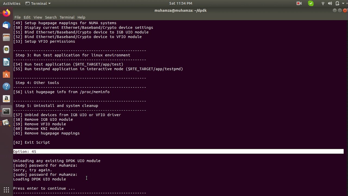The width and height of the screenshot is (348, 196).
Task: Click '[60] Remove KNI module' line
Action: 38,129
